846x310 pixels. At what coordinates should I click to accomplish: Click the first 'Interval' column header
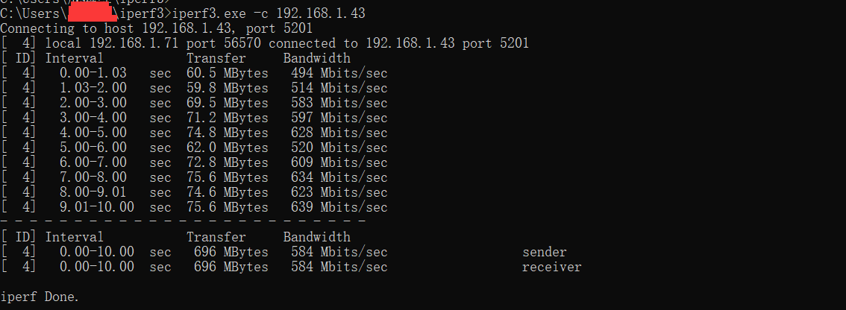point(75,58)
